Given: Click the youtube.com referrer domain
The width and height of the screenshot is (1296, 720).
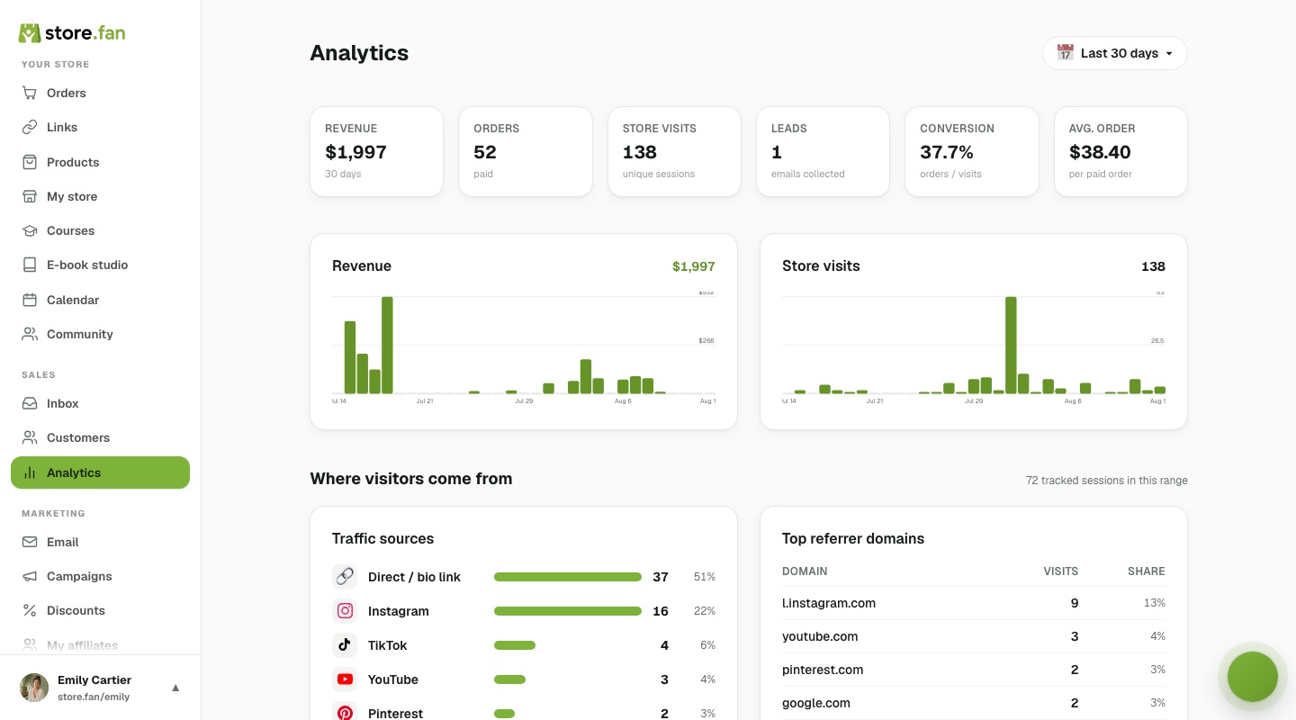Looking at the screenshot, I should pos(820,636).
